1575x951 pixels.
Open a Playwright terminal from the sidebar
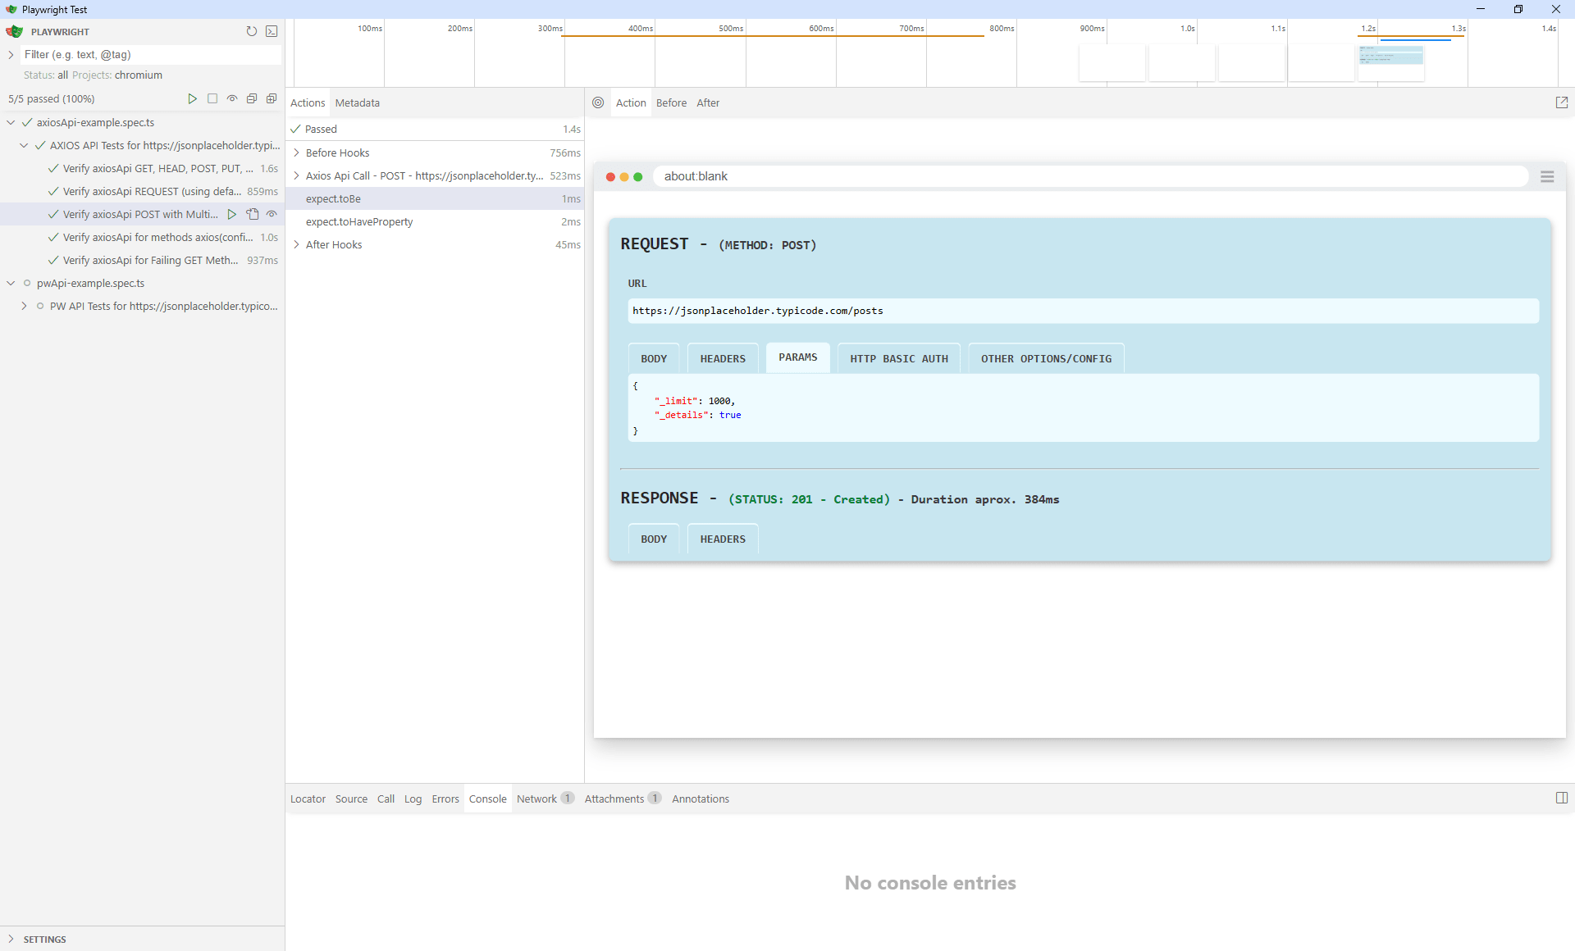tap(272, 31)
